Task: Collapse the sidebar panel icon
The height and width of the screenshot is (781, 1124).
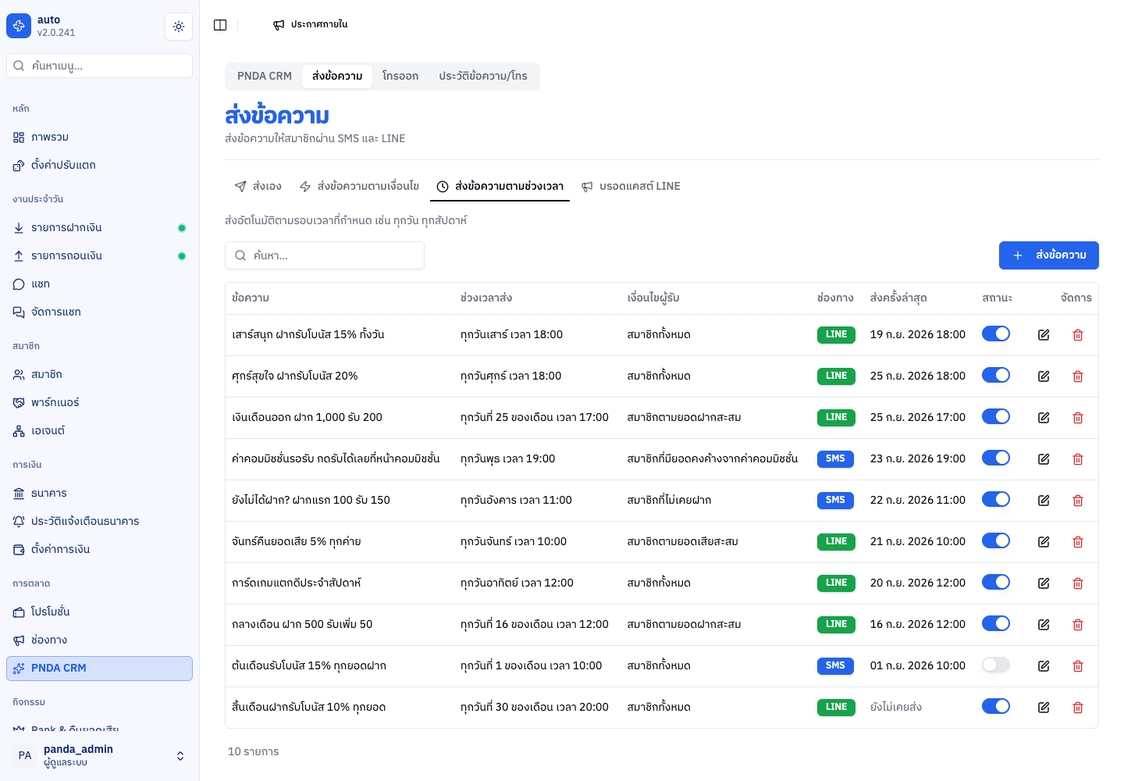Action: click(220, 25)
